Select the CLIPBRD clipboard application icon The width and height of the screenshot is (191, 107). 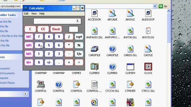pyautogui.click(x=94, y=67)
